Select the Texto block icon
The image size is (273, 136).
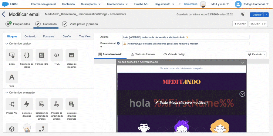12,77
